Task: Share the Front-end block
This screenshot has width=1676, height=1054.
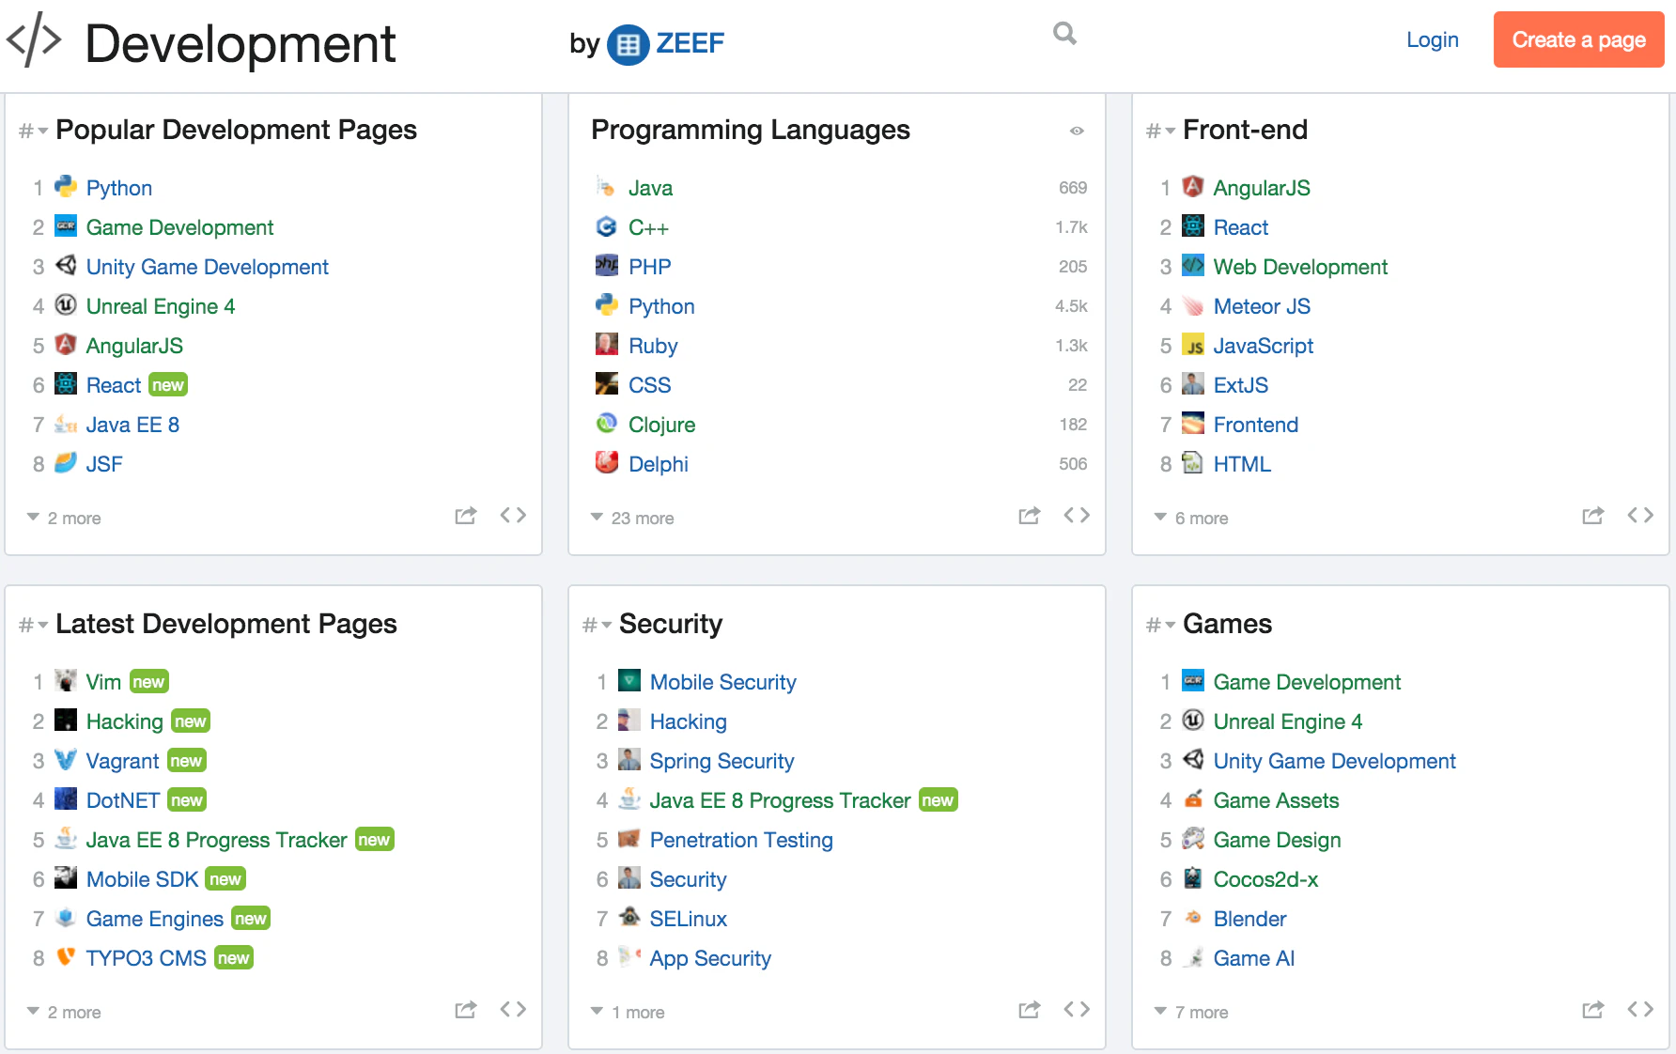Action: [x=1593, y=516]
